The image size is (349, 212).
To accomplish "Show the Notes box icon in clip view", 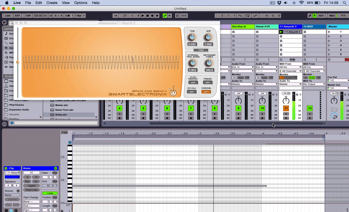I will pyautogui.click(x=11, y=210).
